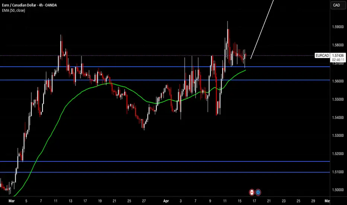Click the Apr label on time axis
This screenshot has height=205, width=347.
(166, 201)
